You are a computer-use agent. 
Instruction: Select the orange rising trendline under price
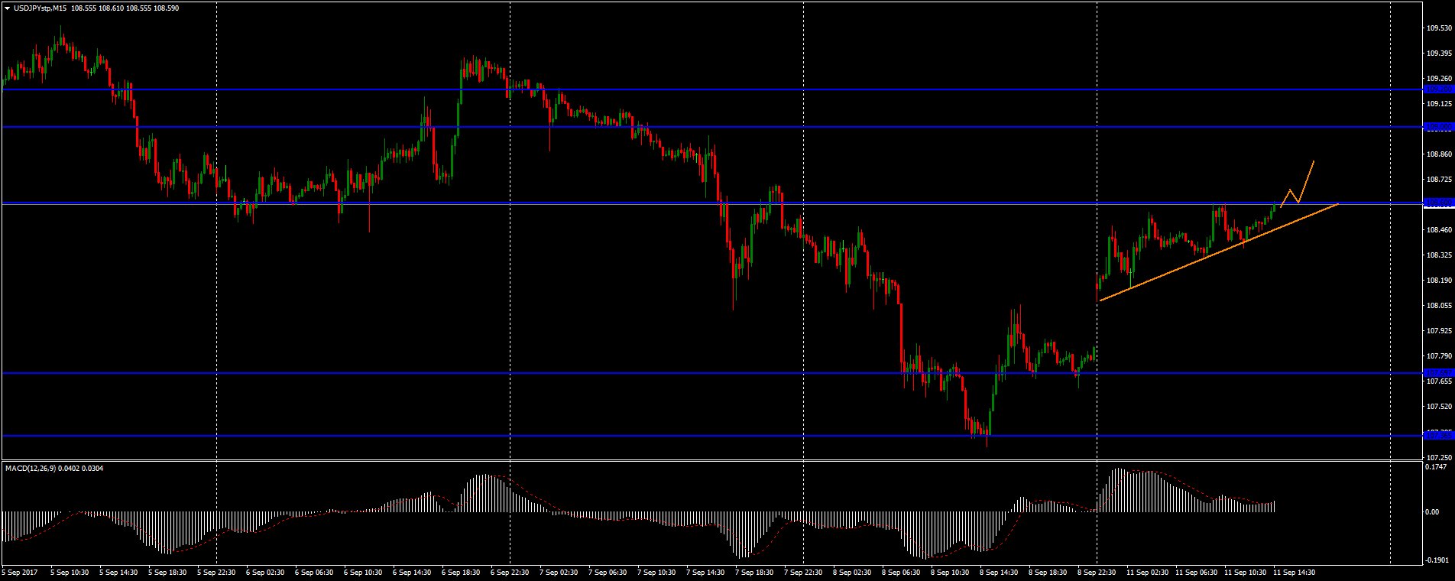click(1218, 252)
